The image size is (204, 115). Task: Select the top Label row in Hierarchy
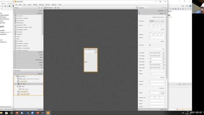(x=28, y=79)
